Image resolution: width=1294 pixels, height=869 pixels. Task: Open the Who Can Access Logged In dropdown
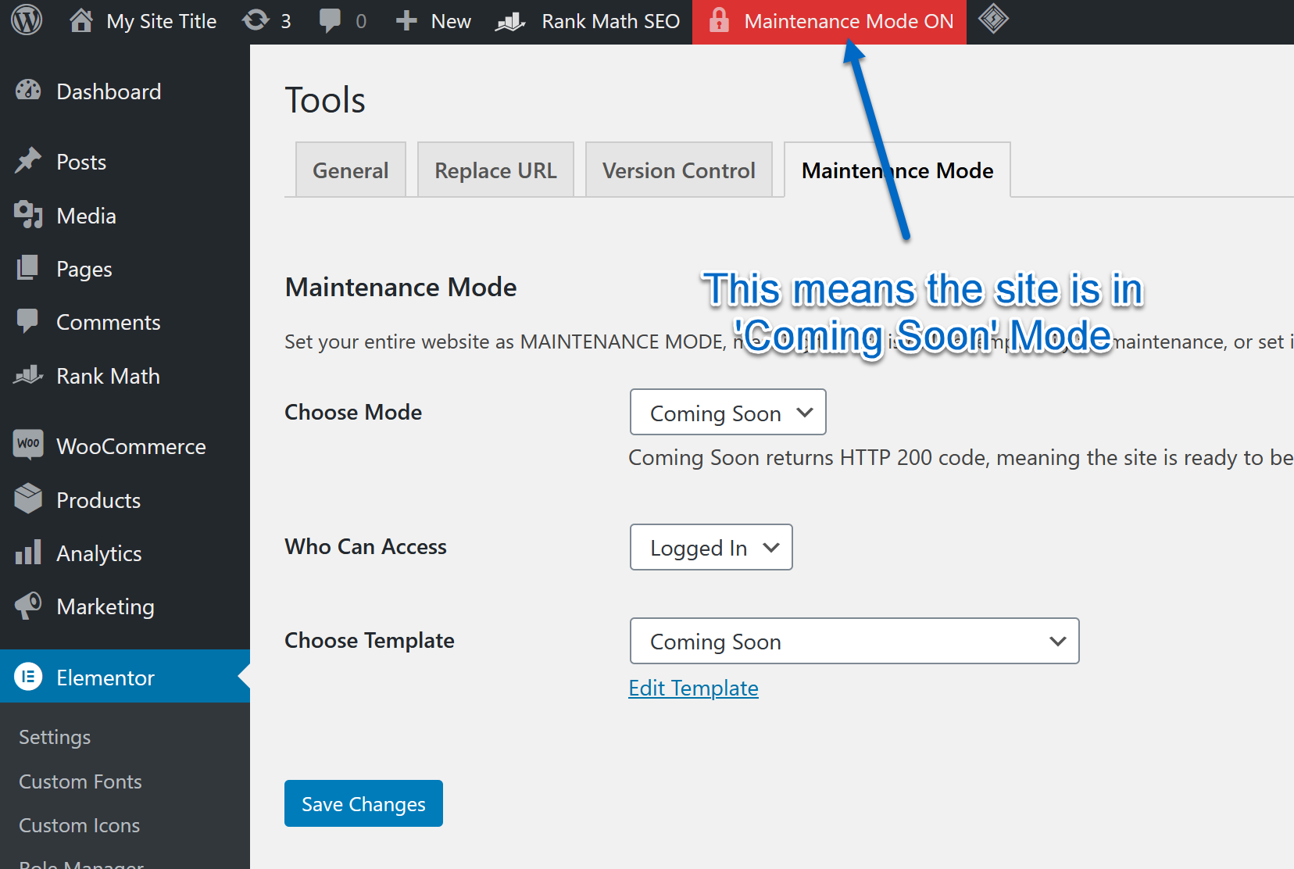click(x=711, y=547)
